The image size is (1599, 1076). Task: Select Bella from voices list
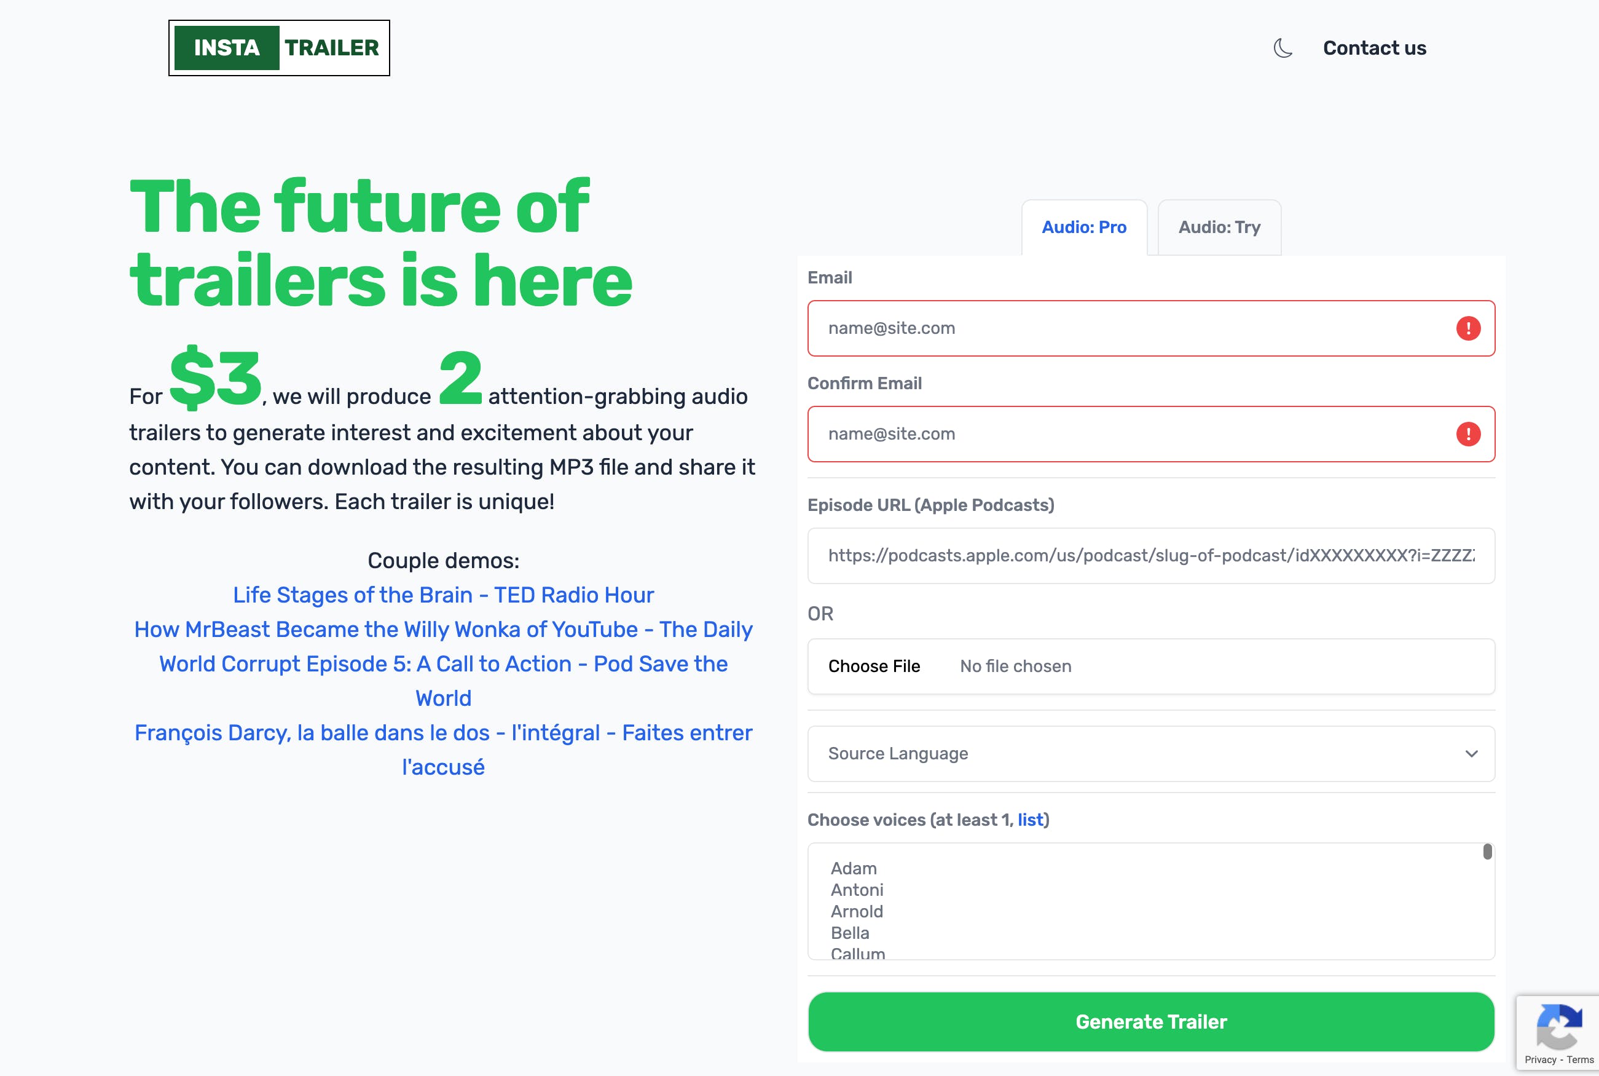point(850,933)
